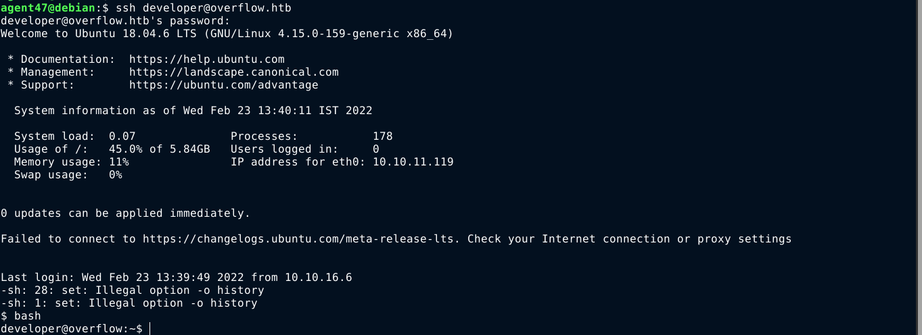
Task: Click the Processes count 178
Action: pyautogui.click(x=382, y=136)
